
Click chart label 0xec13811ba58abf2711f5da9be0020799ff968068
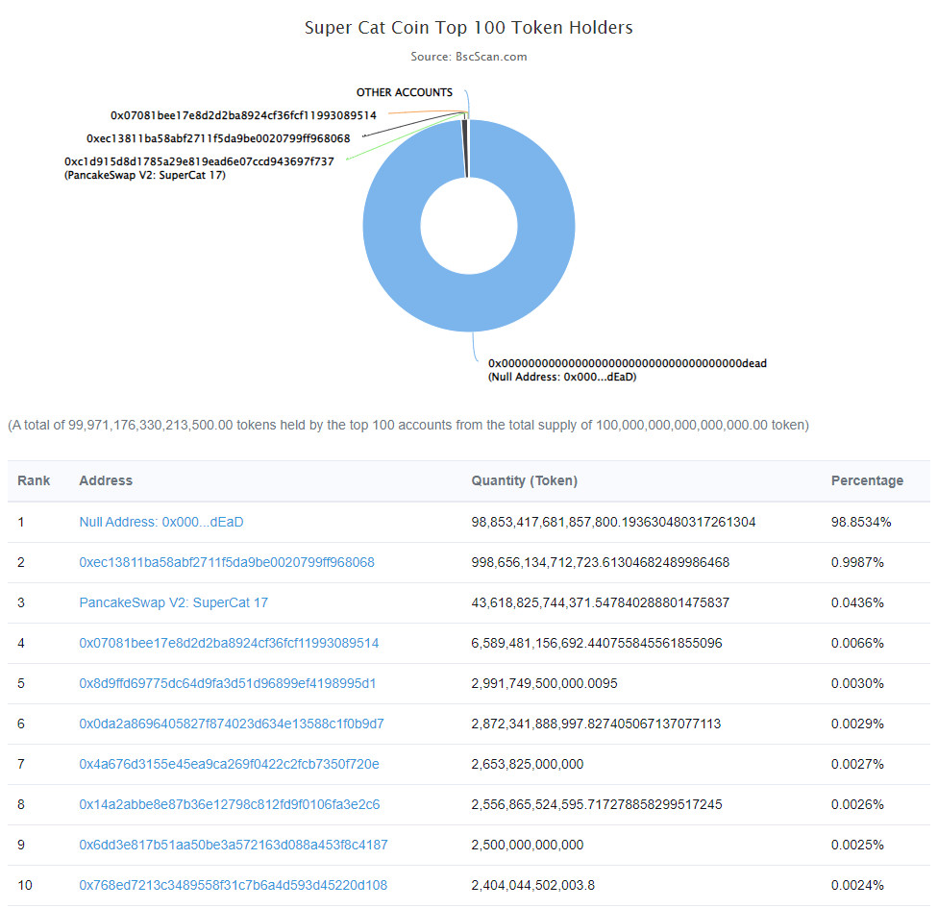218,138
